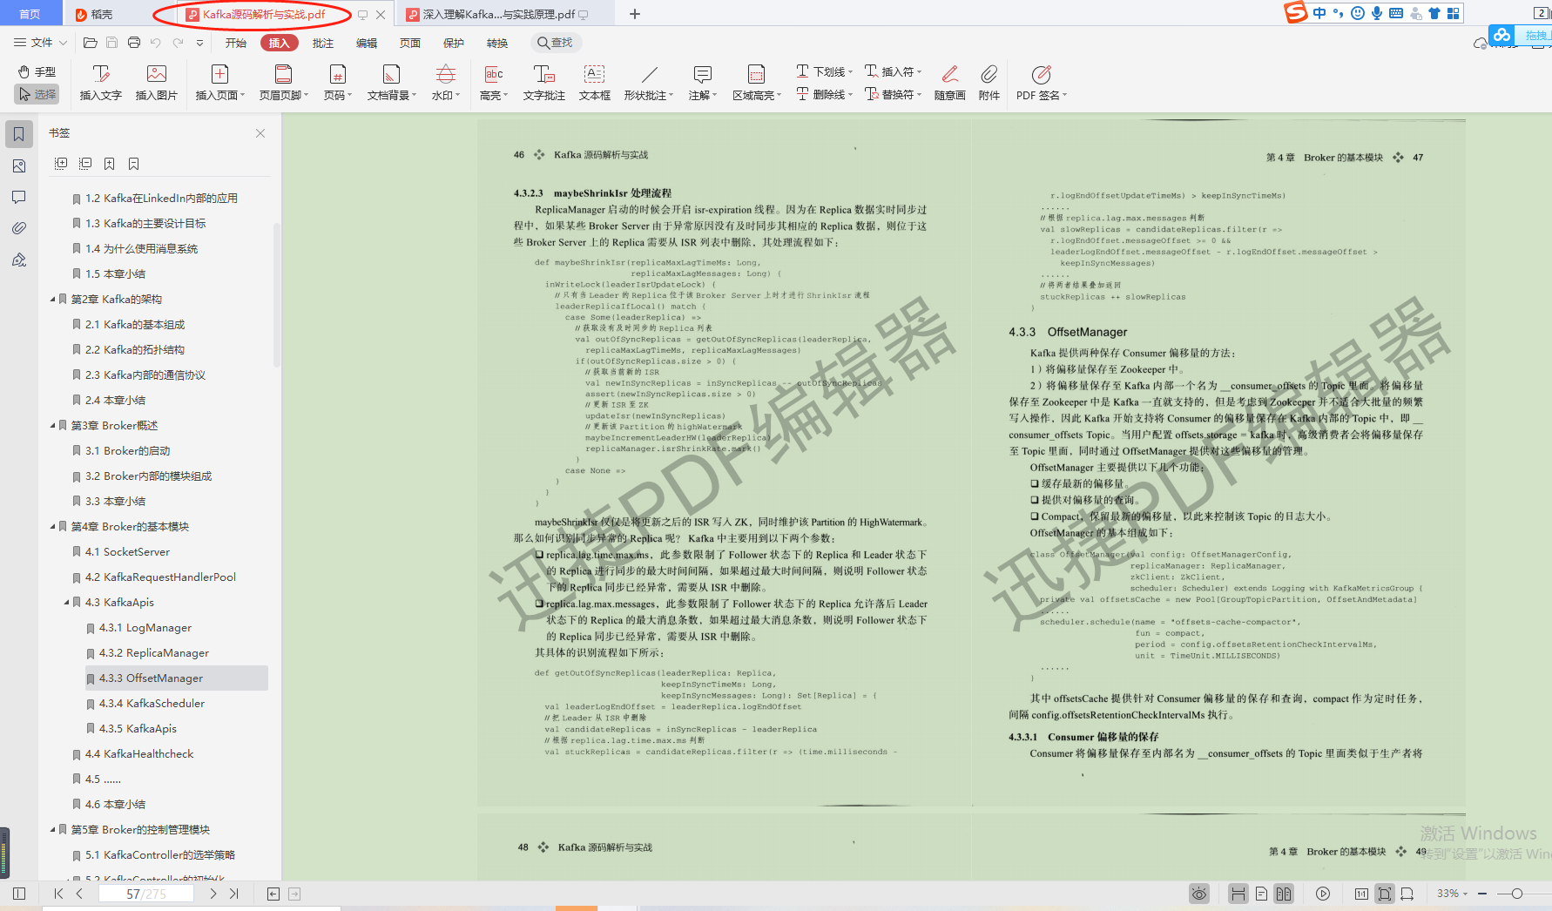Toggle the navigation pane button in status bar
The height and width of the screenshot is (911, 1552).
(x=19, y=894)
